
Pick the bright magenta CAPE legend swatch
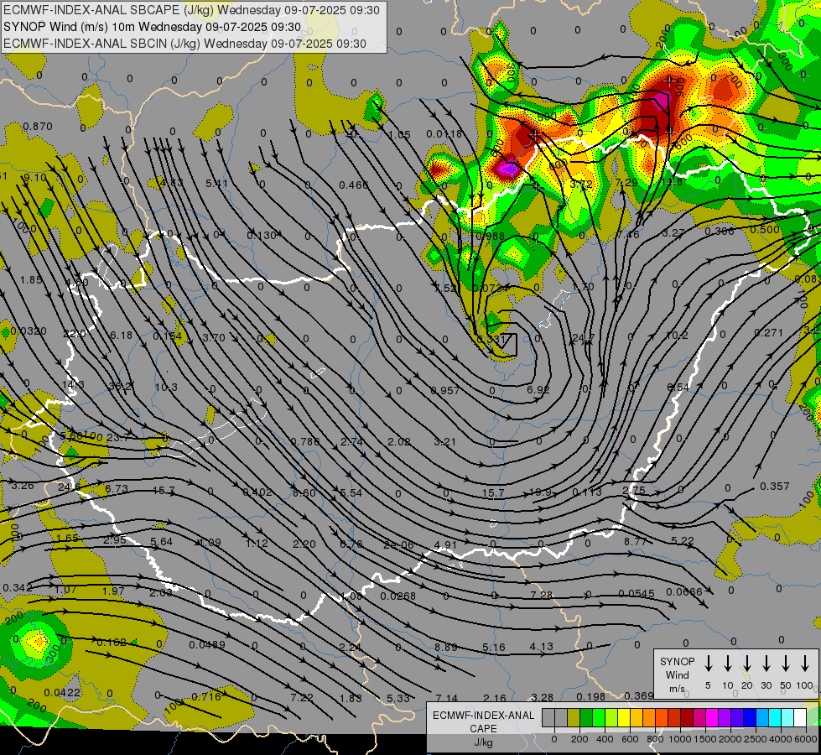tap(712, 718)
